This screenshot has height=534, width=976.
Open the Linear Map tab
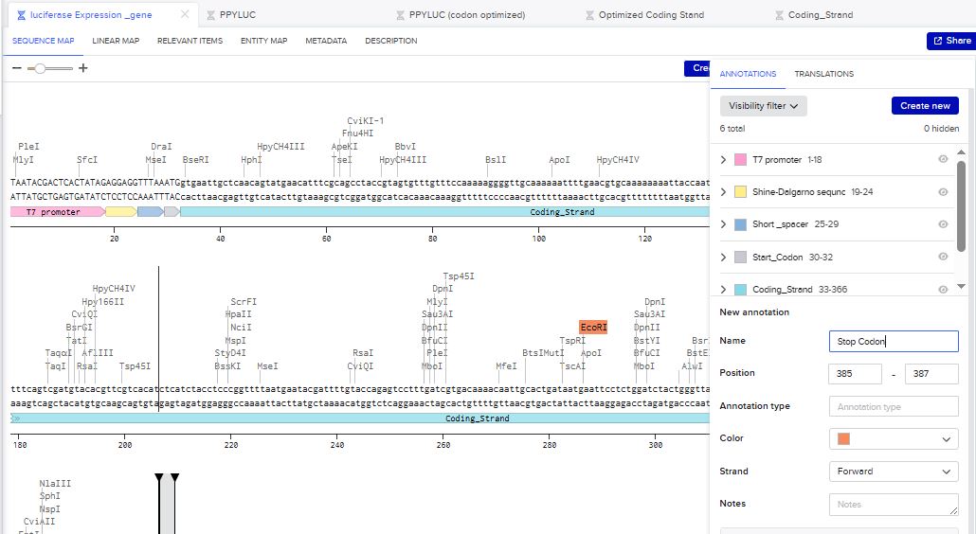116,41
